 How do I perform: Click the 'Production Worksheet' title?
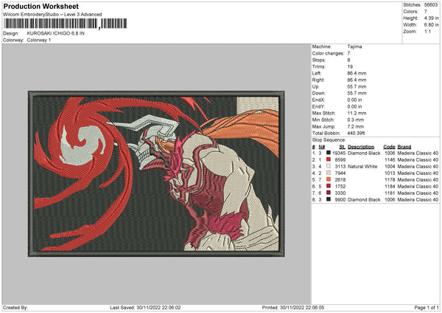coord(41,6)
